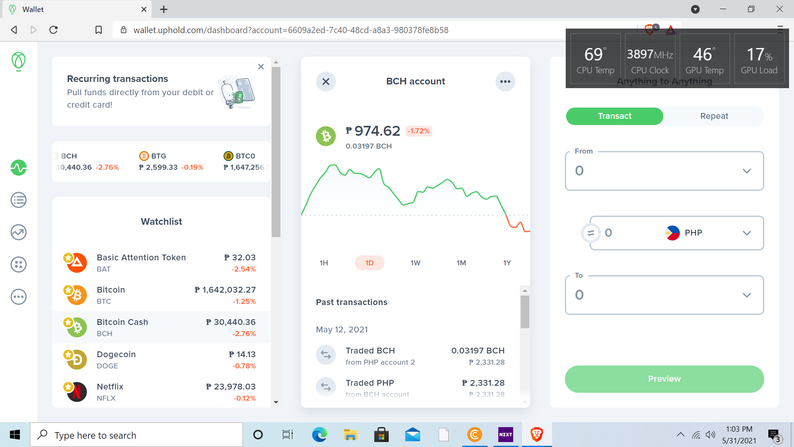Viewport: 794px width, 447px height.
Task: Click the Bitcoin watchlist icon
Action: click(x=77, y=295)
